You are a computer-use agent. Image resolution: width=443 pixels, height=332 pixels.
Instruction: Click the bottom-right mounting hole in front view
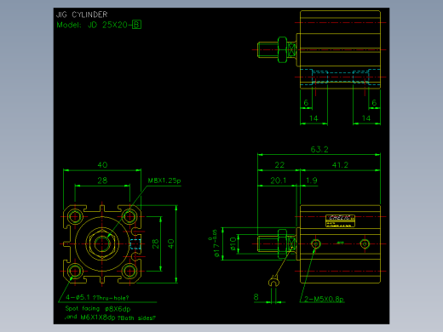coord(129,271)
